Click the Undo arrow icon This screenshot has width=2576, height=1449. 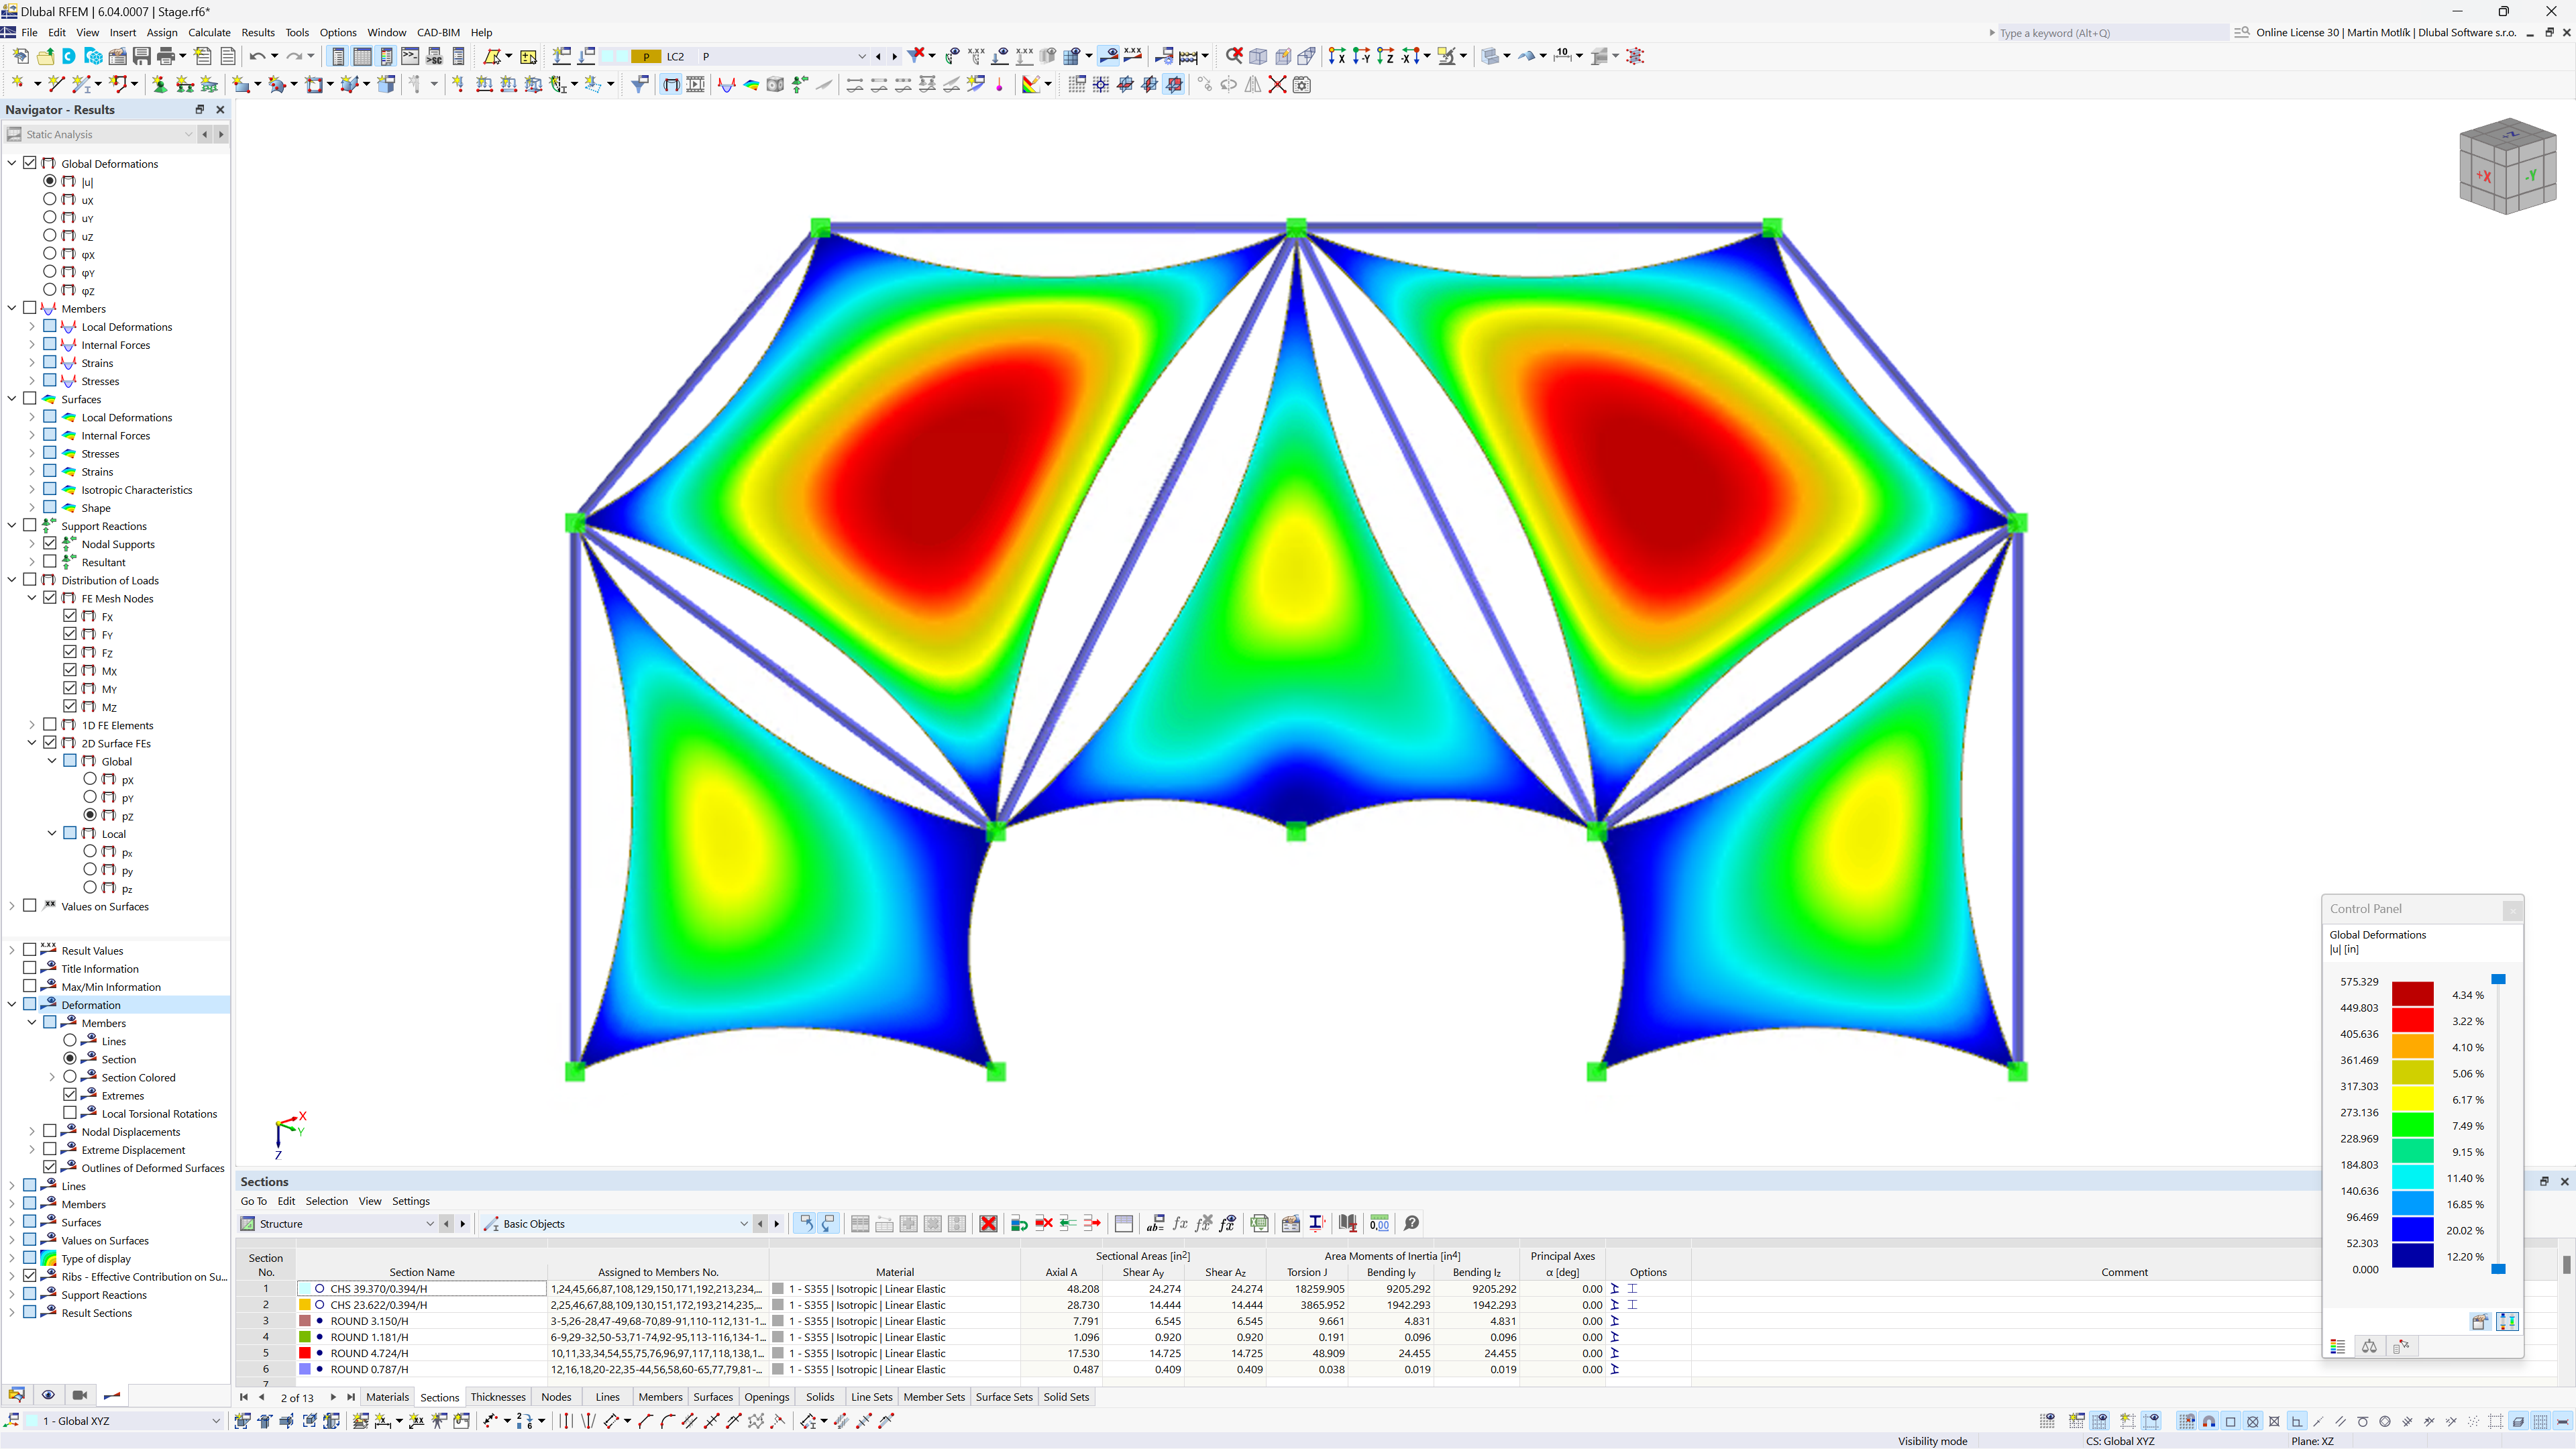click(x=257, y=56)
